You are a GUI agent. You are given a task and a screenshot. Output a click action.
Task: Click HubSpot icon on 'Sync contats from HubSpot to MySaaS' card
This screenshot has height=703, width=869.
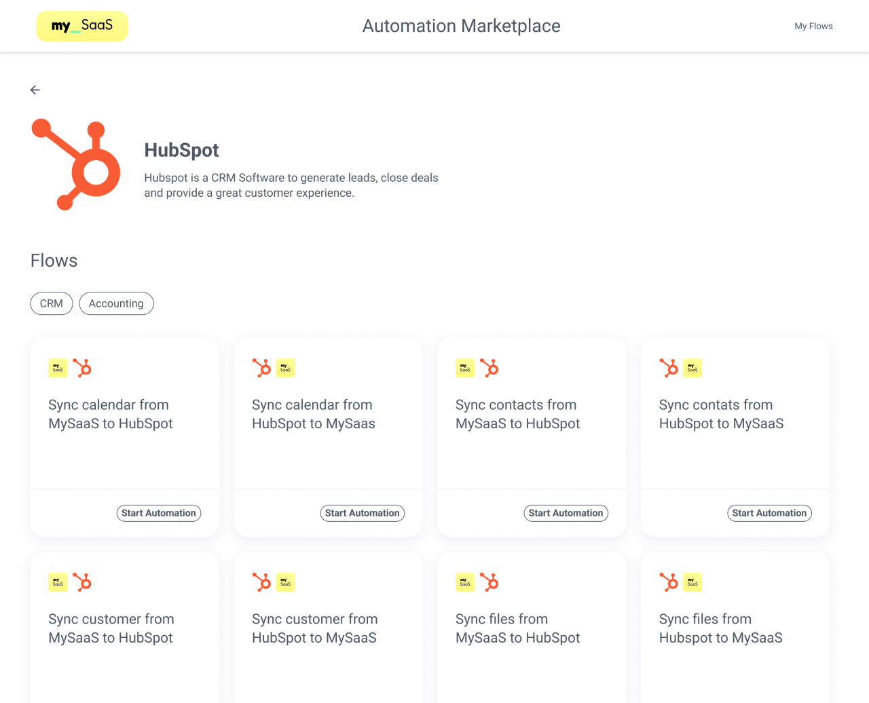[669, 368]
